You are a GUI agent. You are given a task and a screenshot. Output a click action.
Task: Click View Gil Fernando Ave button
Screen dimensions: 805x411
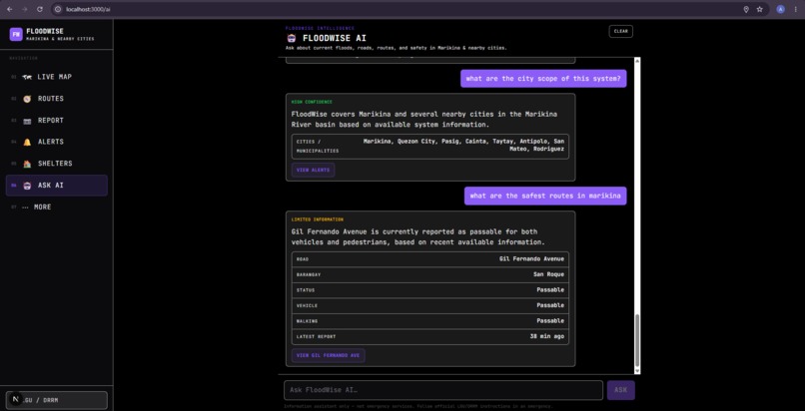[328, 356]
